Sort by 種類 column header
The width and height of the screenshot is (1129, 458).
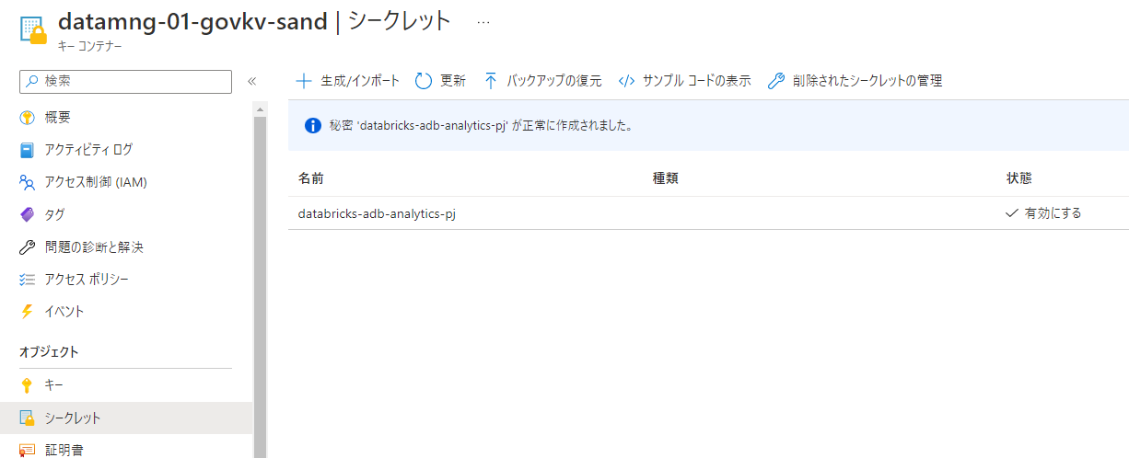tap(666, 178)
